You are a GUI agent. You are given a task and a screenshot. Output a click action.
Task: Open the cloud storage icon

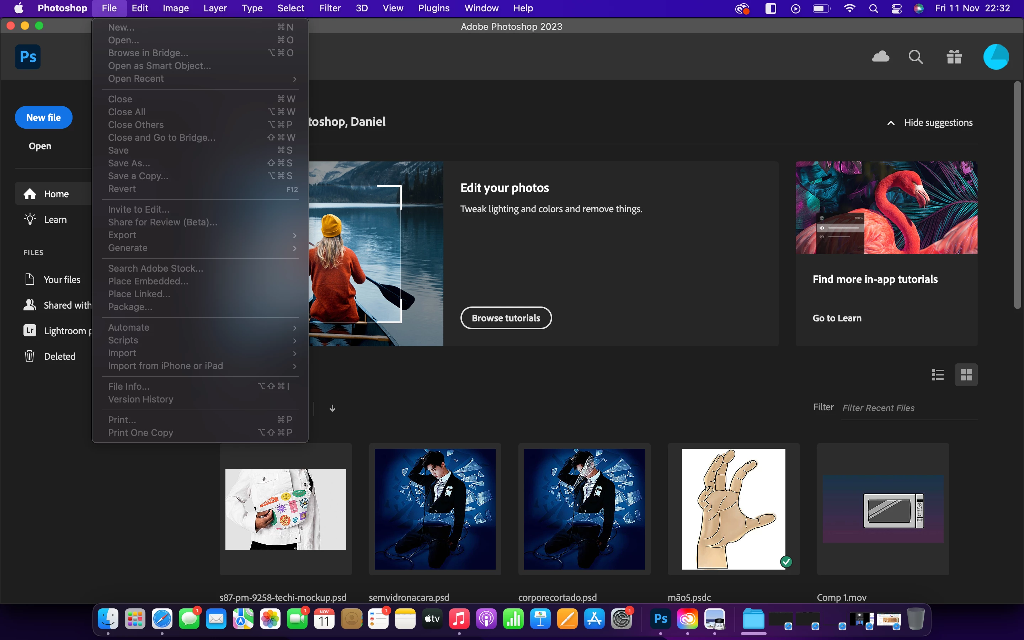click(x=881, y=56)
